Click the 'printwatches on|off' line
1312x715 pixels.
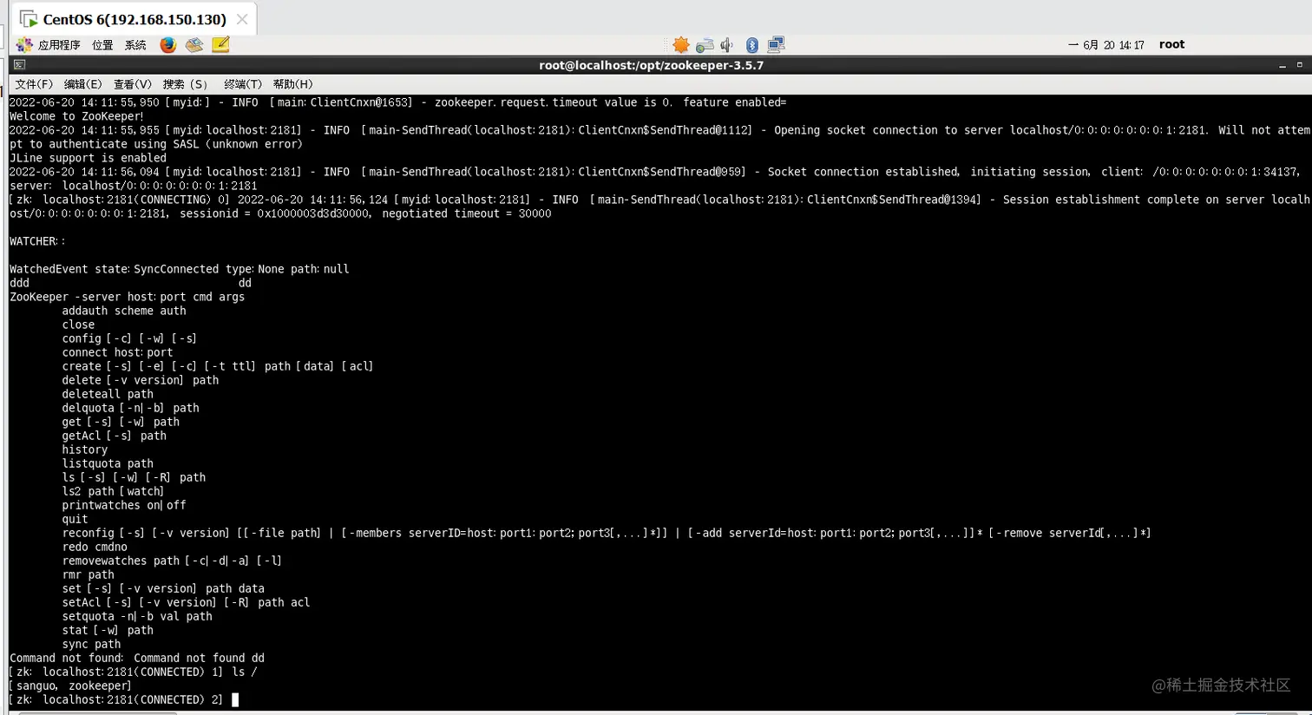pos(124,505)
